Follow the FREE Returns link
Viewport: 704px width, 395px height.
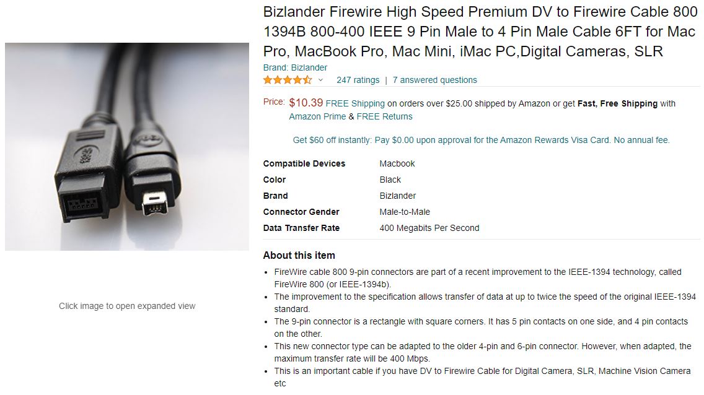[x=384, y=116]
